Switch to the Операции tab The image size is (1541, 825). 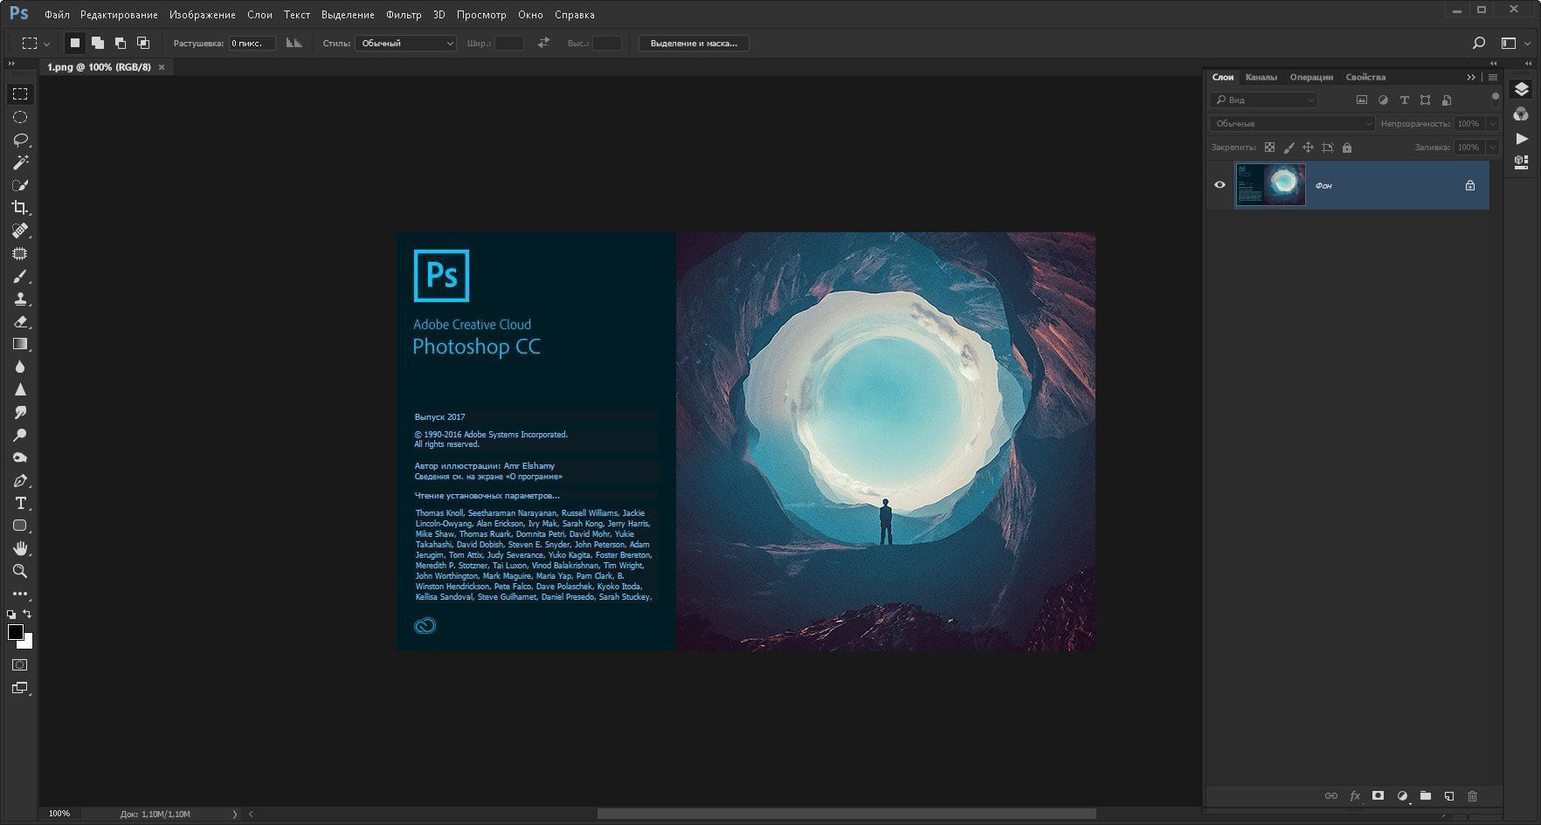(x=1311, y=77)
